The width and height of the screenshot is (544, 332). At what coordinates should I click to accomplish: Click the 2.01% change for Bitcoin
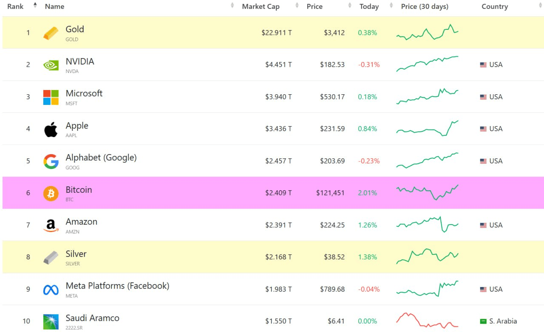[367, 193]
